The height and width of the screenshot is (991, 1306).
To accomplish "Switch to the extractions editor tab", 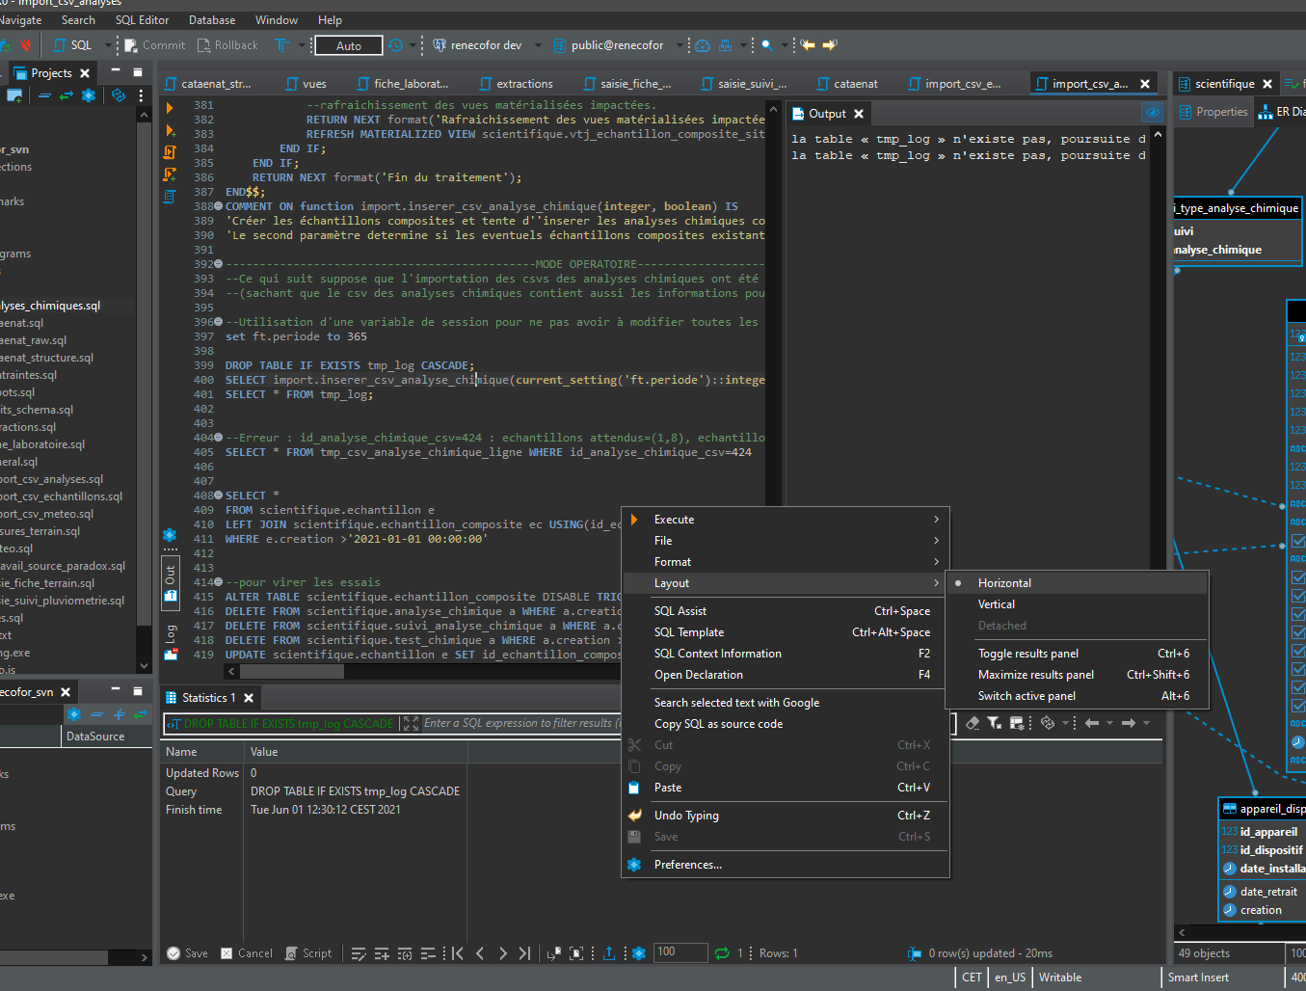I will point(517,84).
